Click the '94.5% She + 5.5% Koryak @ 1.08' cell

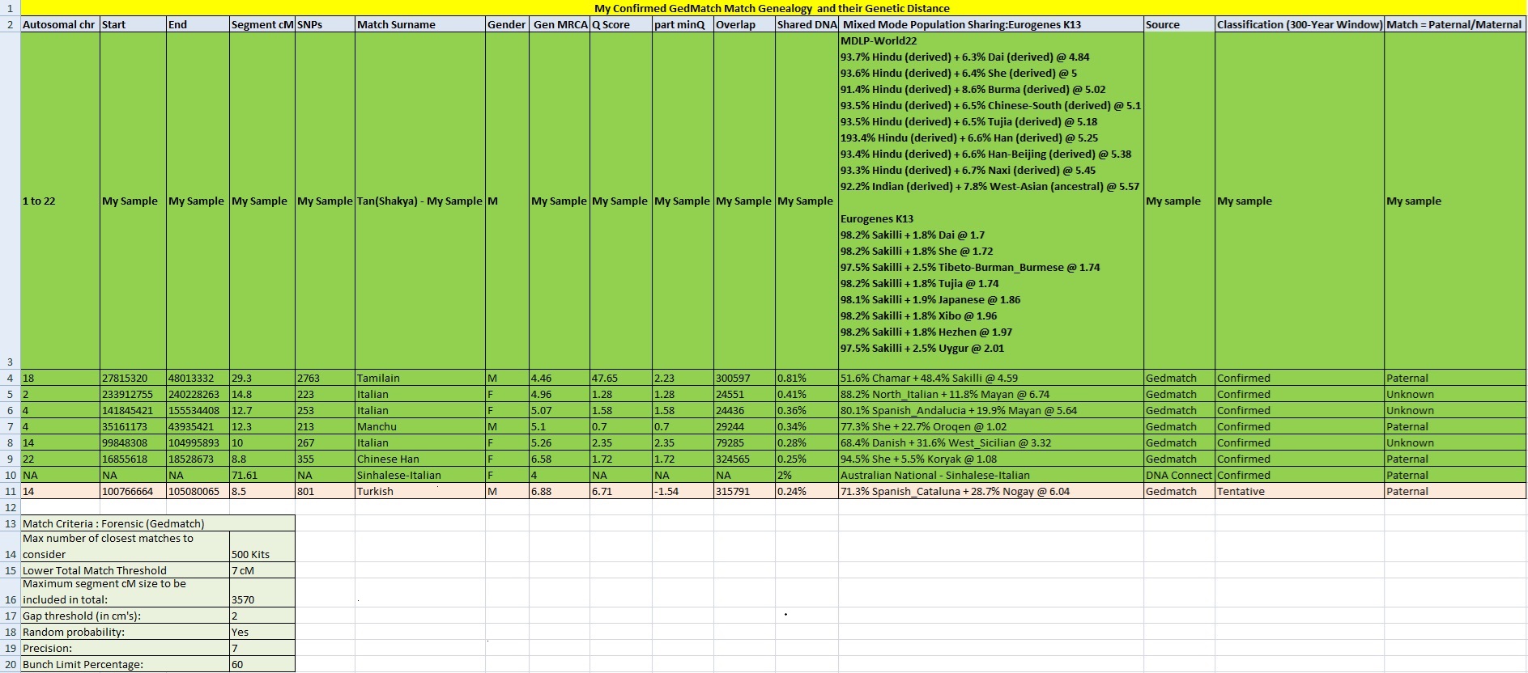(x=991, y=459)
